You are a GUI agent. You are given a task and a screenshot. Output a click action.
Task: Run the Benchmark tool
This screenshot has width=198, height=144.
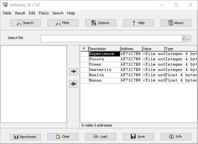tap(25, 137)
